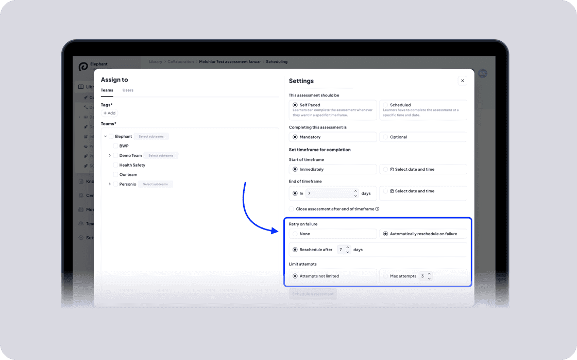577x360 pixels.
Task: Open Collaboration in the breadcrumb
Action: [x=180, y=62]
